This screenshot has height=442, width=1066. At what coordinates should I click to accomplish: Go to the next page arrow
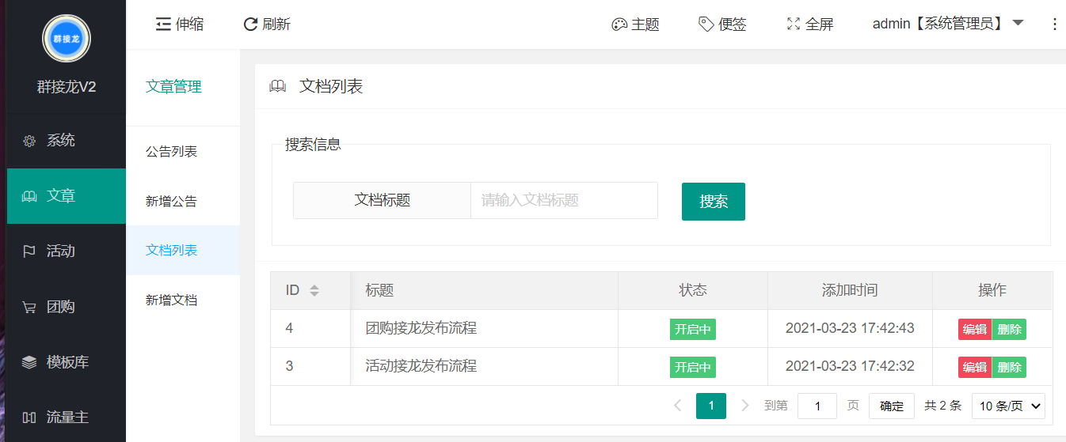click(x=744, y=406)
